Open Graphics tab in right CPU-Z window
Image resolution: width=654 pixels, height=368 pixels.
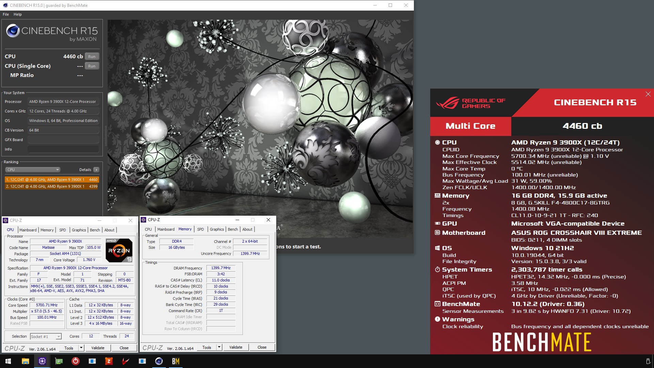[x=217, y=229]
